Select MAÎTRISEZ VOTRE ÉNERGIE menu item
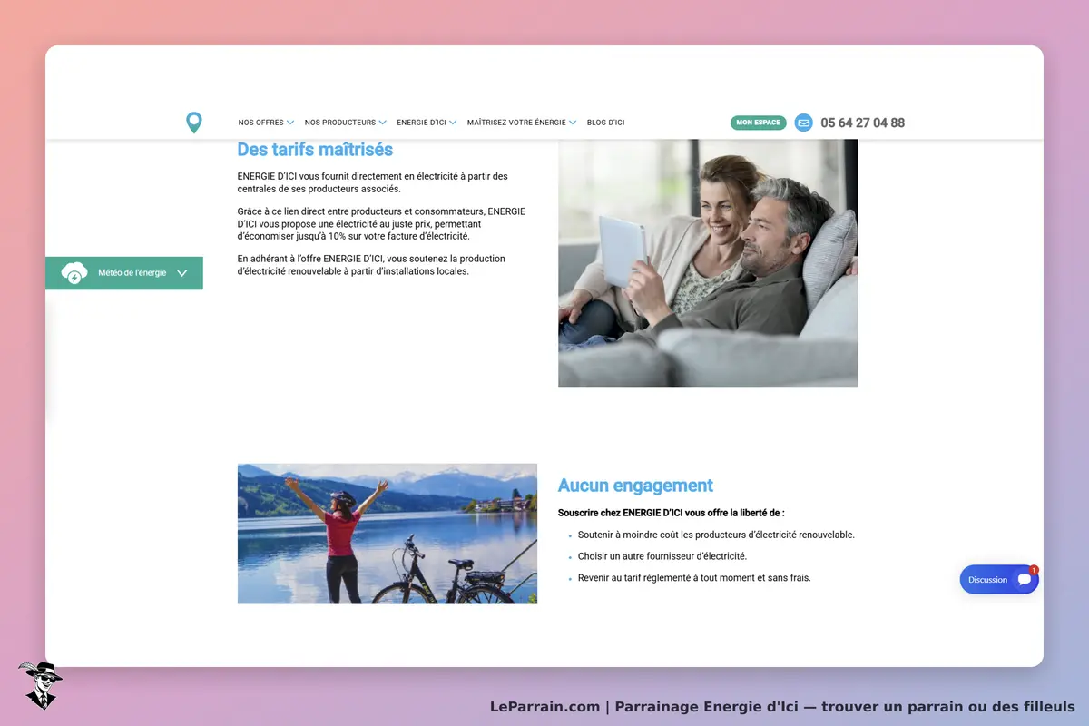 coord(516,123)
